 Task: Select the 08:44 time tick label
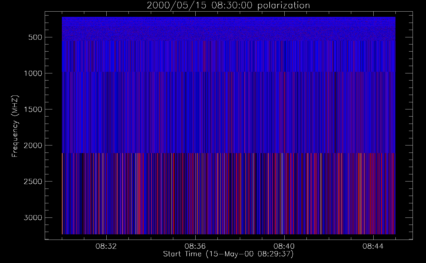pos(373,246)
